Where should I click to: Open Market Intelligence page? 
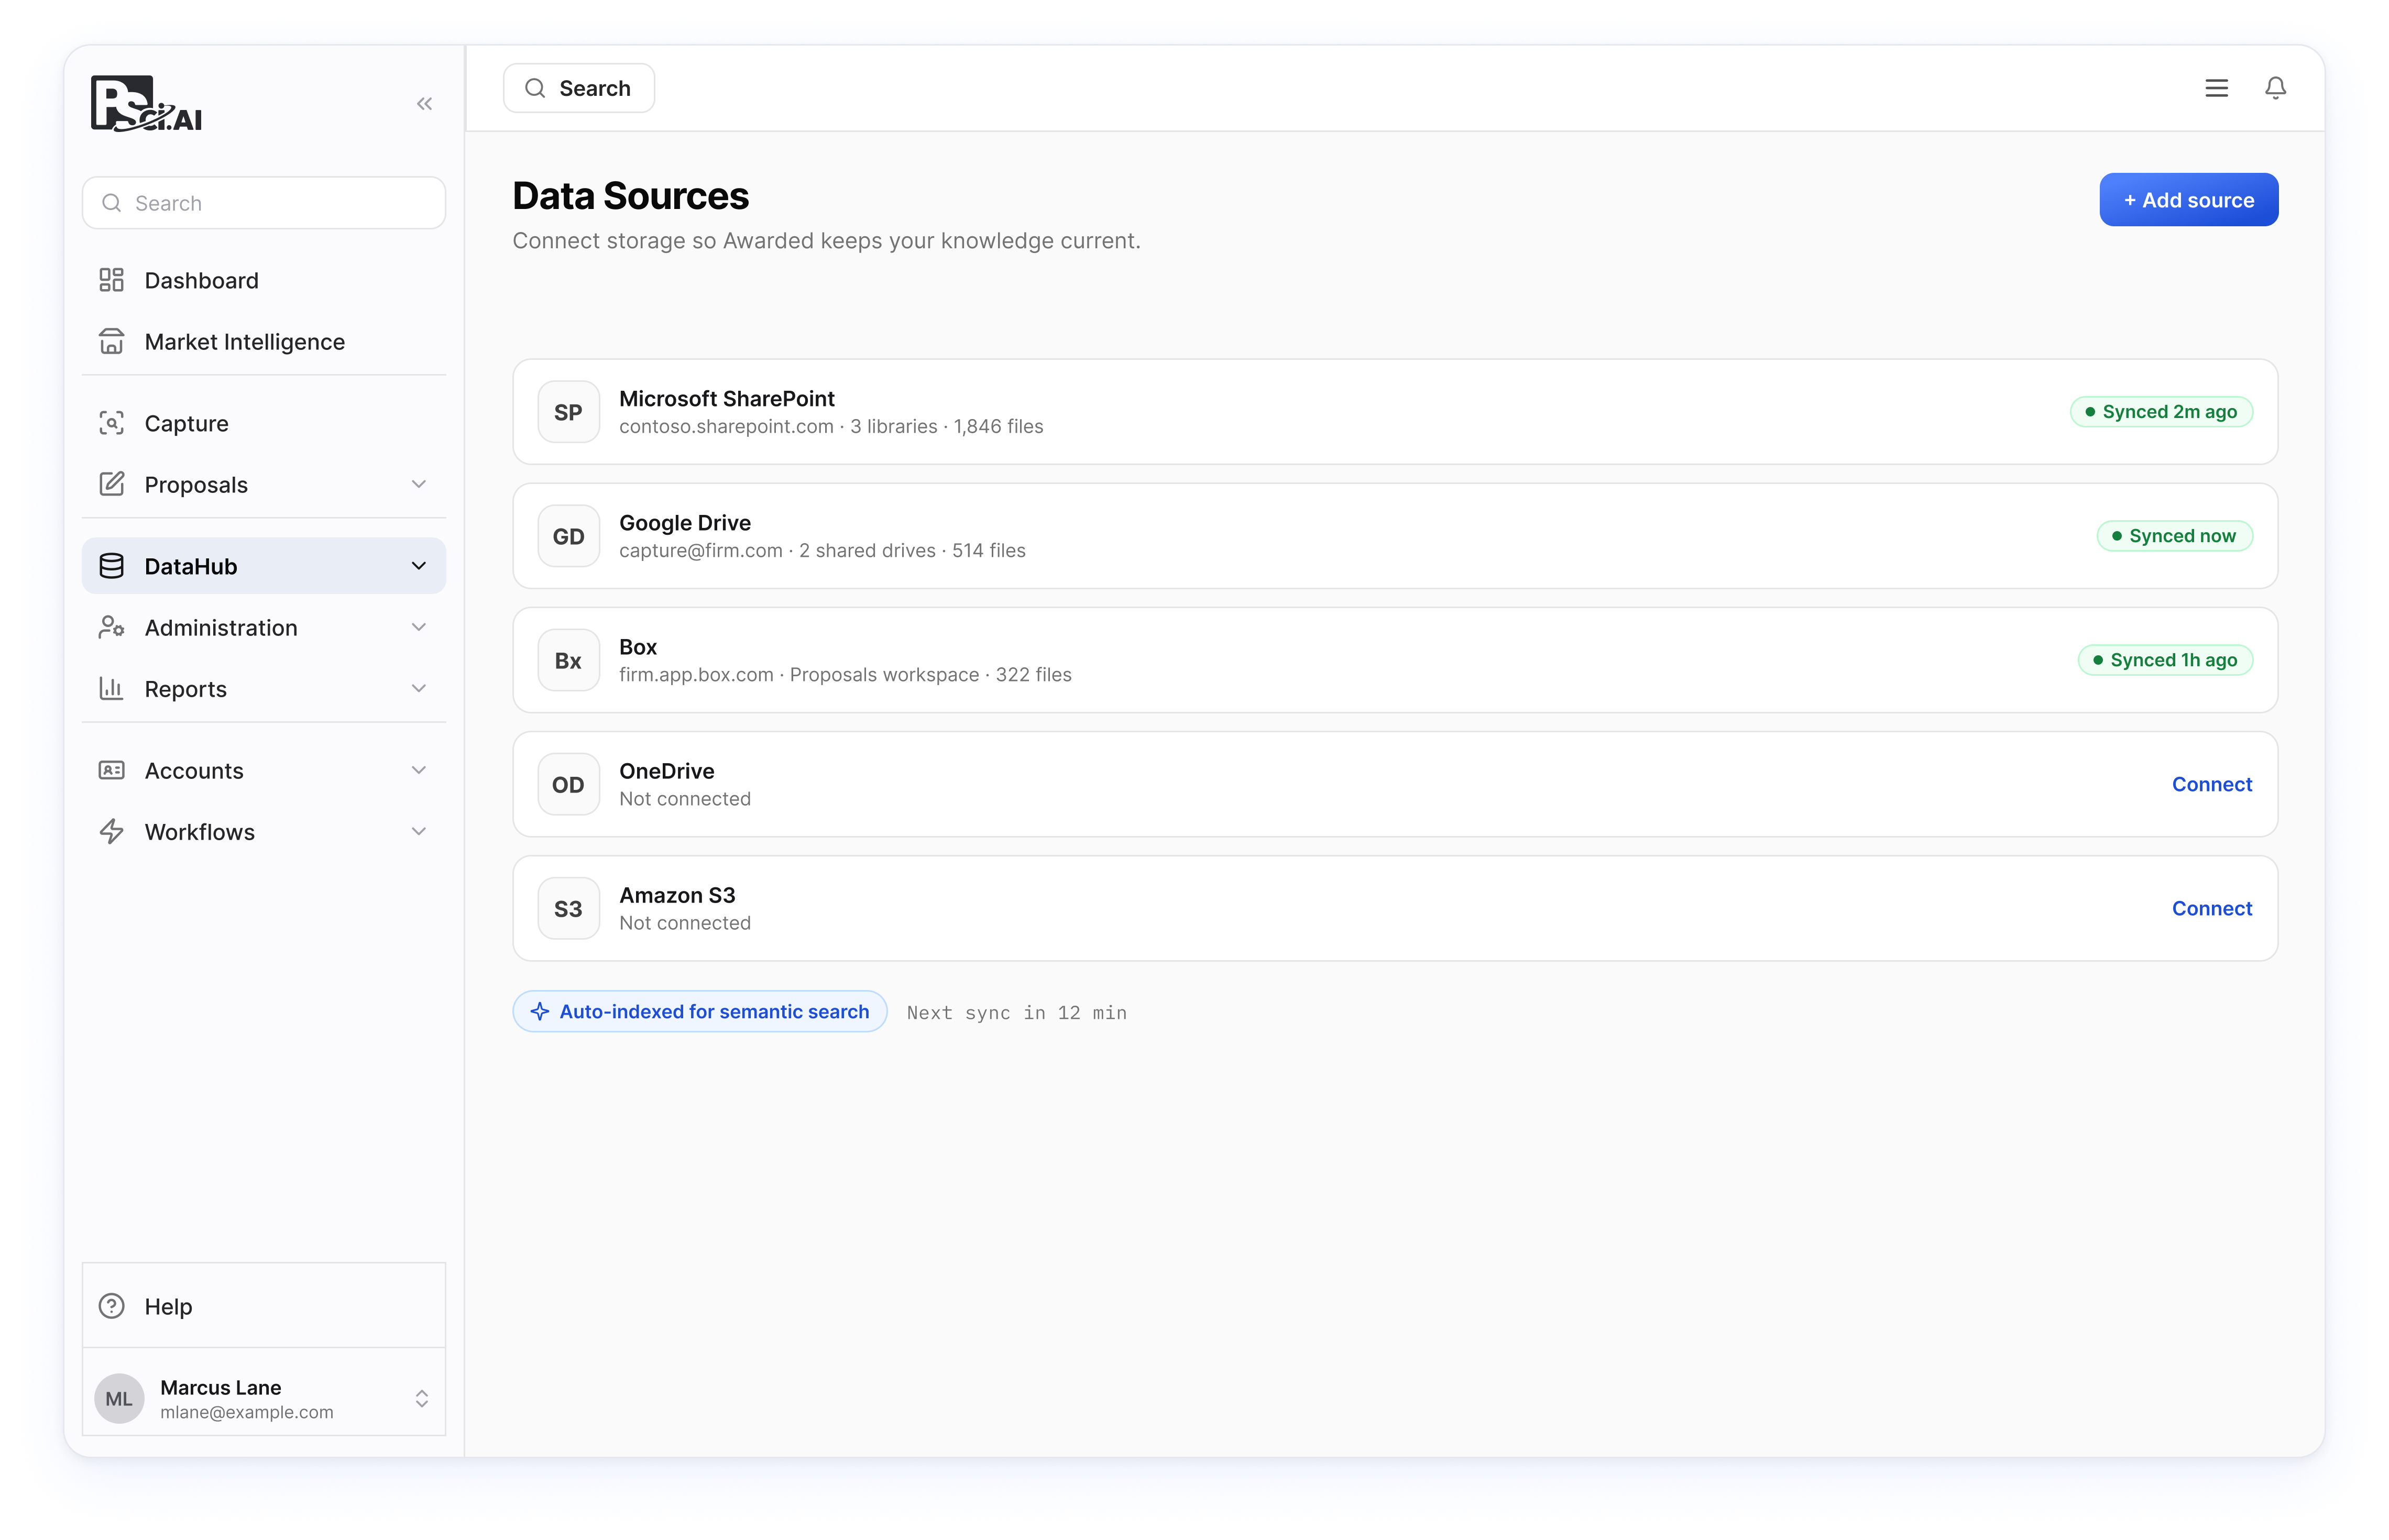point(264,342)
